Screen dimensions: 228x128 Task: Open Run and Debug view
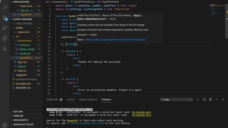pos(5,28)
